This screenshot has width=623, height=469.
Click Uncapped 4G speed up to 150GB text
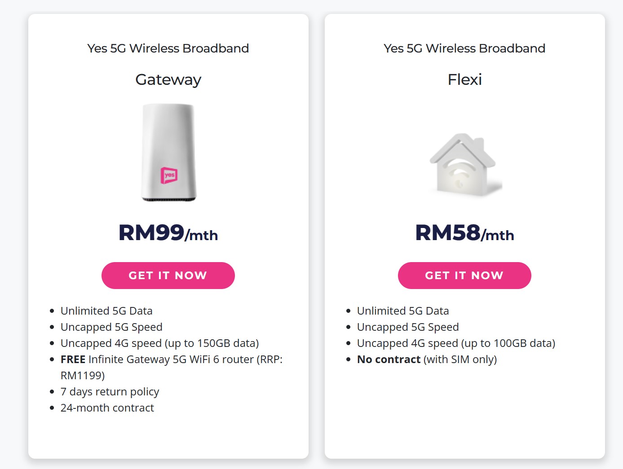pyautogui.click(x=160, y=343)
